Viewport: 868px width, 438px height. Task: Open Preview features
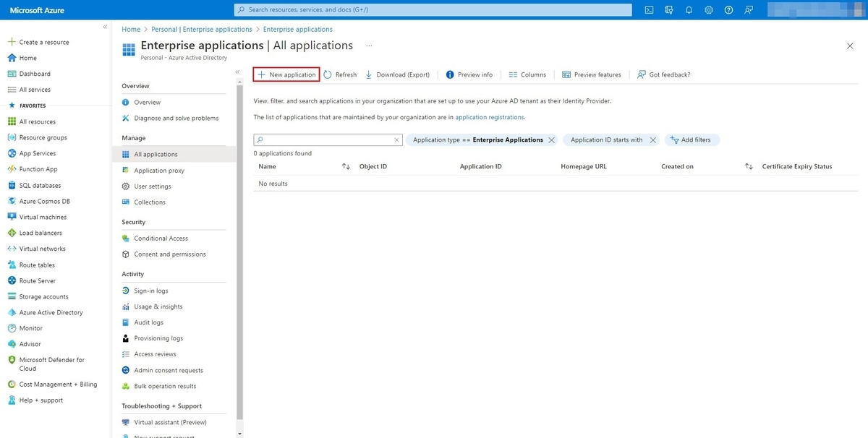[592, 74]
